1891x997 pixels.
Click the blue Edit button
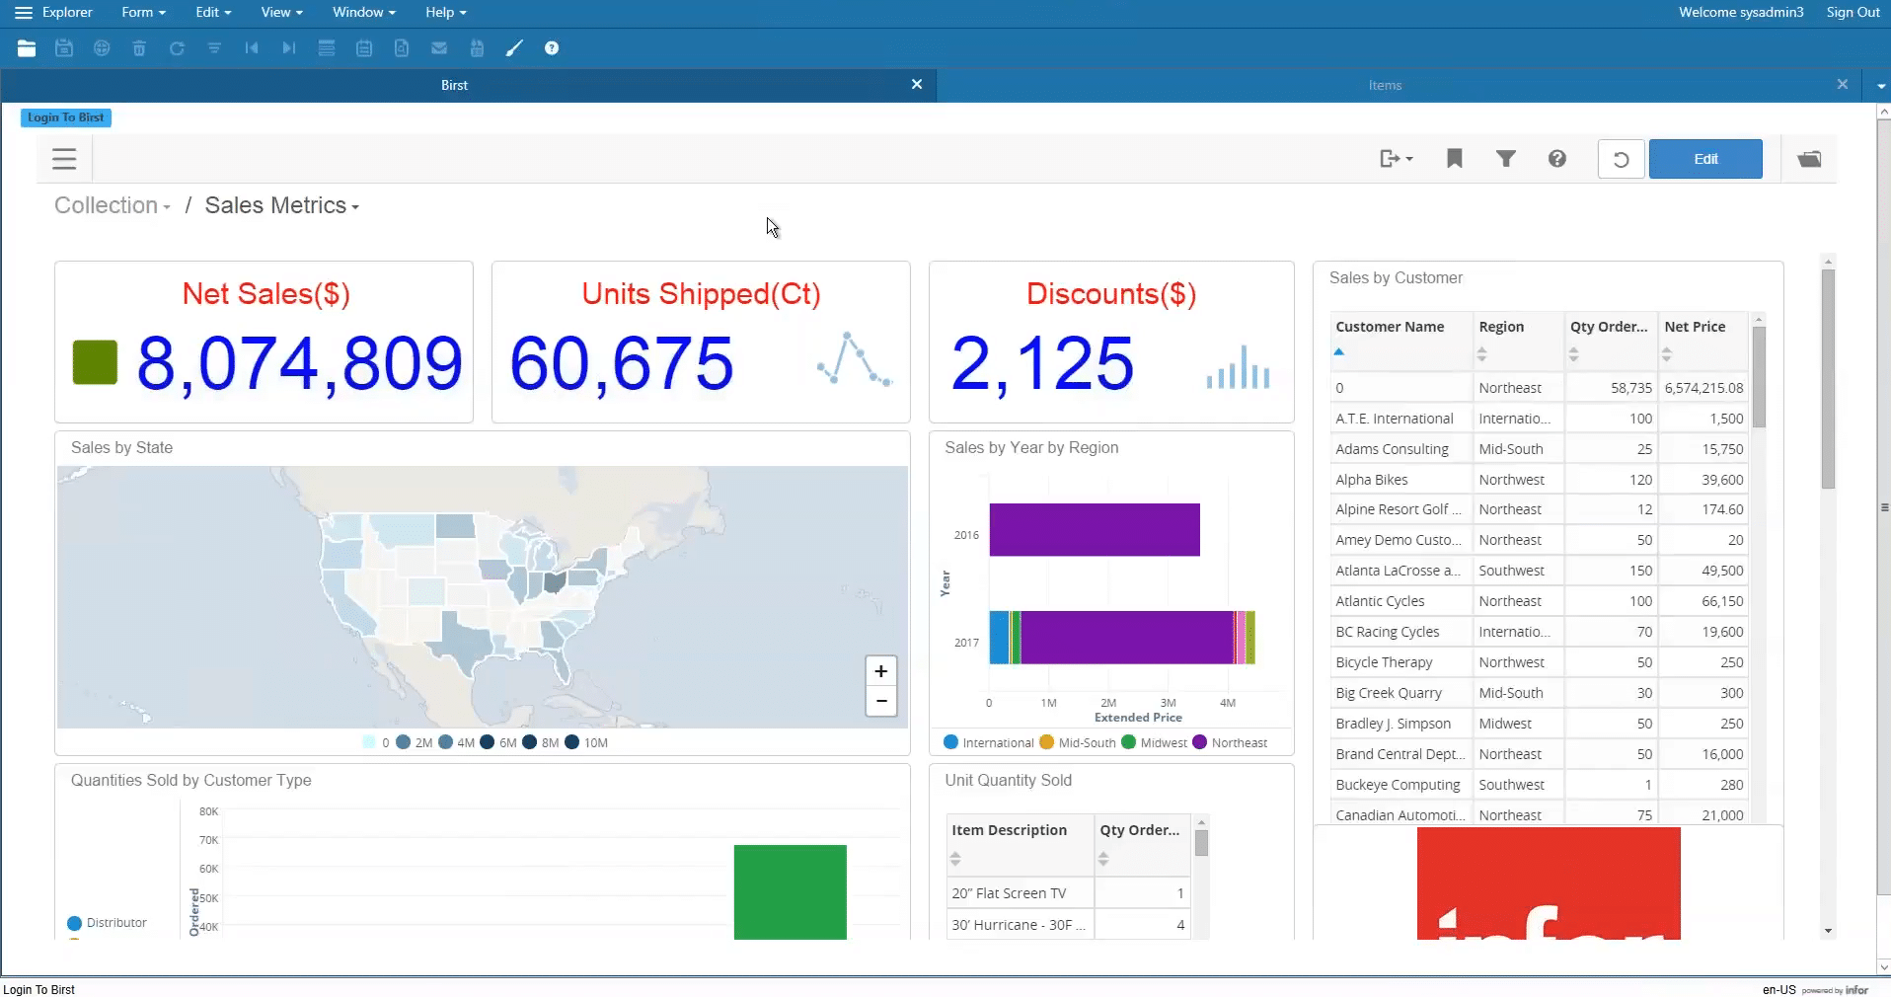pos(1704,159)
